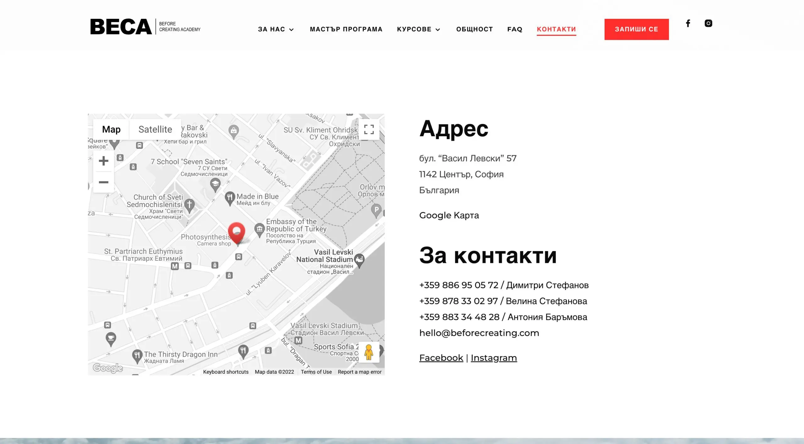Expand the ЗА НАС dropdown menu
The image size is (804, 444).
[276, 29]
